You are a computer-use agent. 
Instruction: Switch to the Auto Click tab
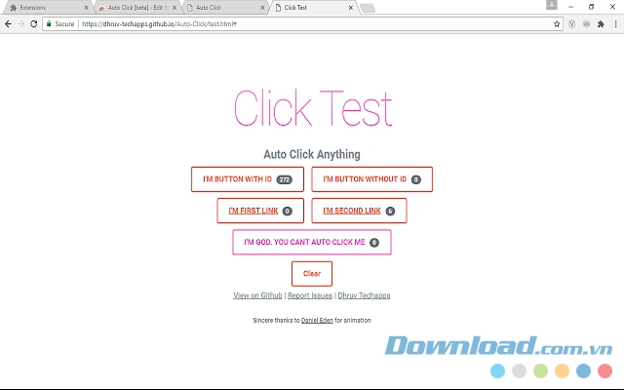coord(225,8)
